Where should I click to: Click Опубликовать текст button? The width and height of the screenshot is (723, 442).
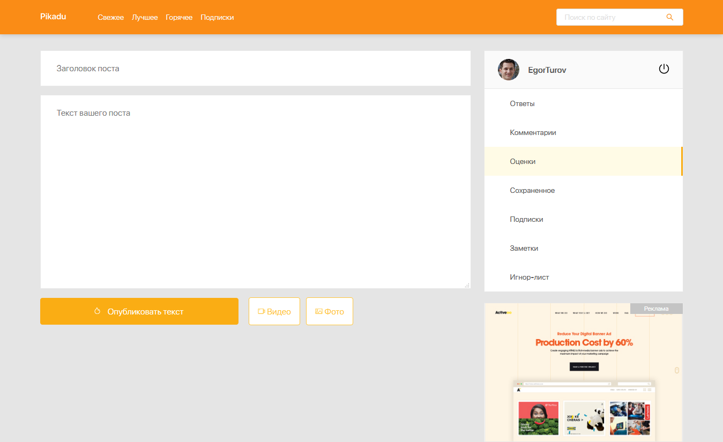[x=139, y=311]
